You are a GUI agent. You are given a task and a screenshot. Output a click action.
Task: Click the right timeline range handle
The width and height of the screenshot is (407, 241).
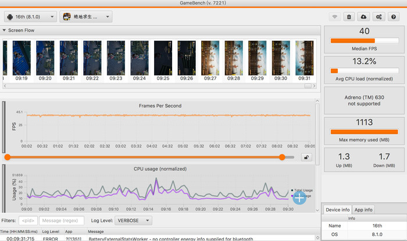pyautogui.click(x=282, y=157)
